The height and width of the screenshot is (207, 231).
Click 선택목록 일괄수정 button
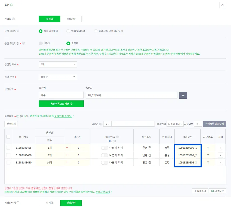pos(214,124)
